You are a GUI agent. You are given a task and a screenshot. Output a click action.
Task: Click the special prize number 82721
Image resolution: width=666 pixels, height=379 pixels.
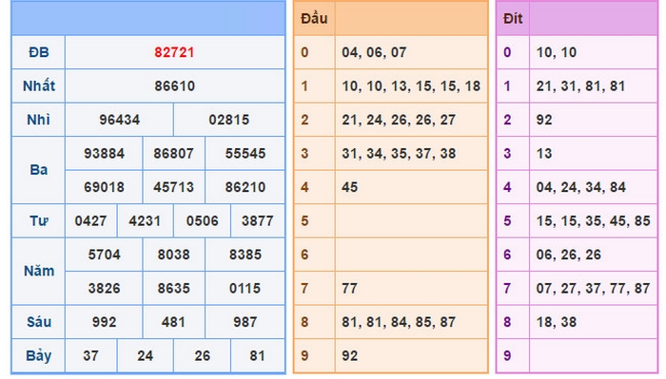pos(174,52)
